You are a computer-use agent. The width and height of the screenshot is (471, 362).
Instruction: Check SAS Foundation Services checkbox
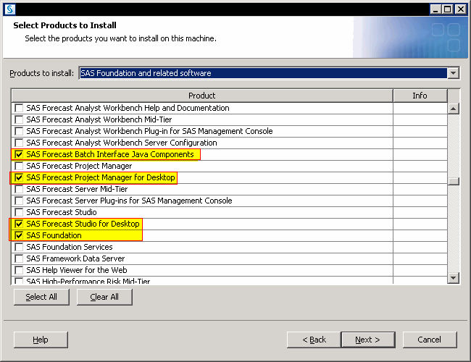coord(19,247)
